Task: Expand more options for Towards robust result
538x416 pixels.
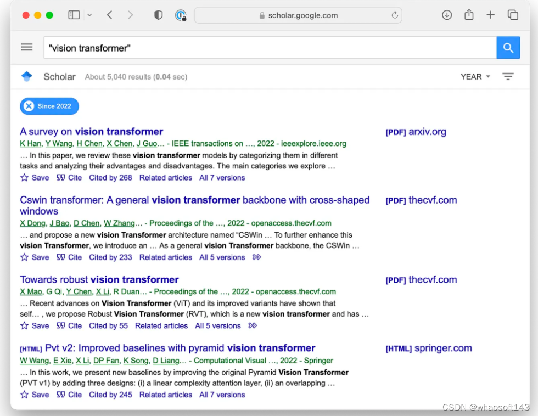Action: click(x=253, y=326)
